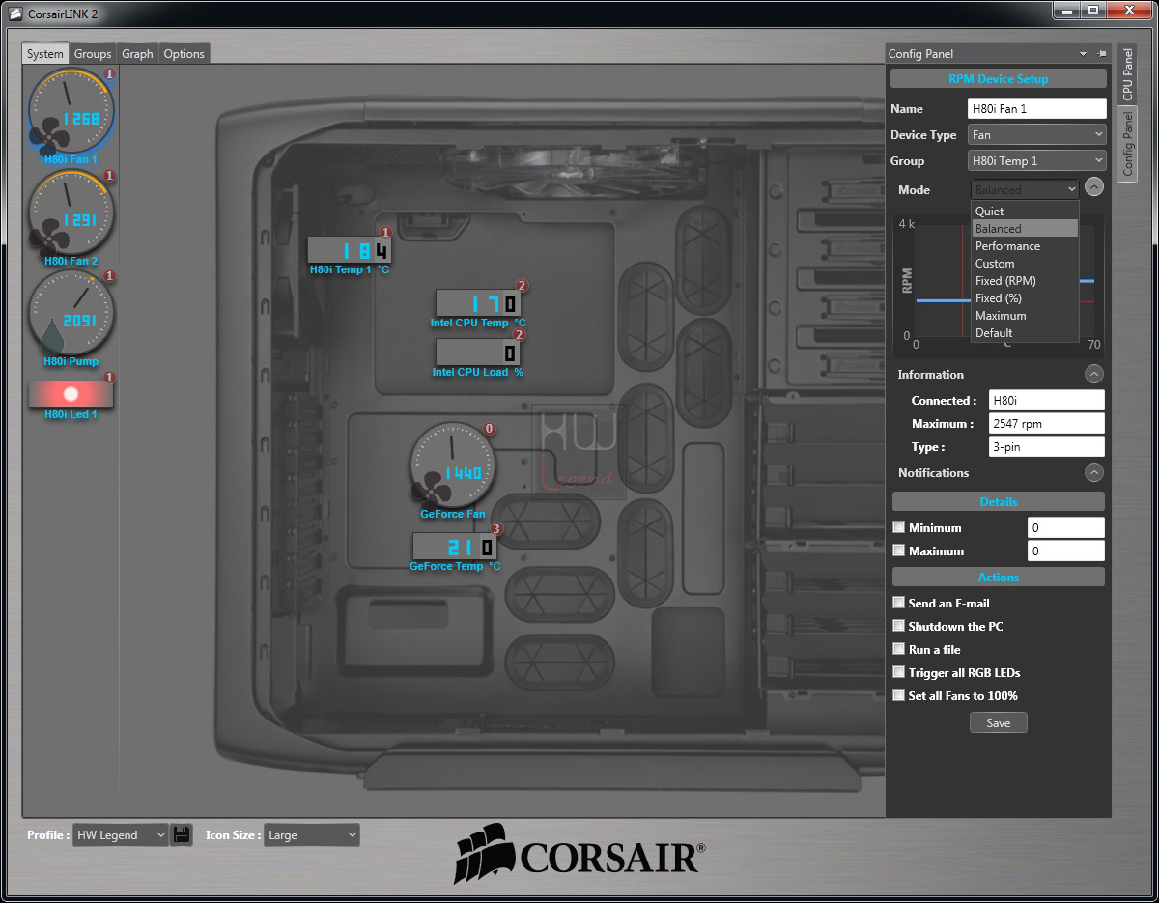The image size is (1159, 903).
Task: Switch to the System tab
Action: pyautogui.click(x=45, y=54)
